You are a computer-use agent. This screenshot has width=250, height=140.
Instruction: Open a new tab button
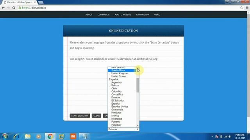point(41,2)
